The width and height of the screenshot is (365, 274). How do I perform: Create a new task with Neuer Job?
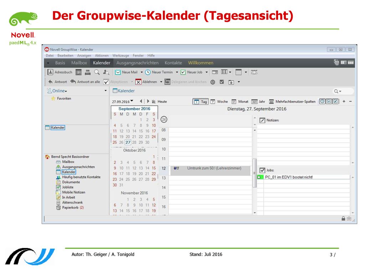click(191, 72)
